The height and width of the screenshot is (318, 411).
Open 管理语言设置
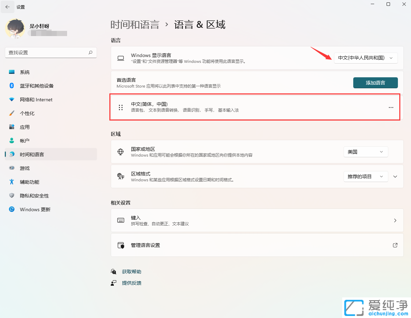(x=257, y=245)
